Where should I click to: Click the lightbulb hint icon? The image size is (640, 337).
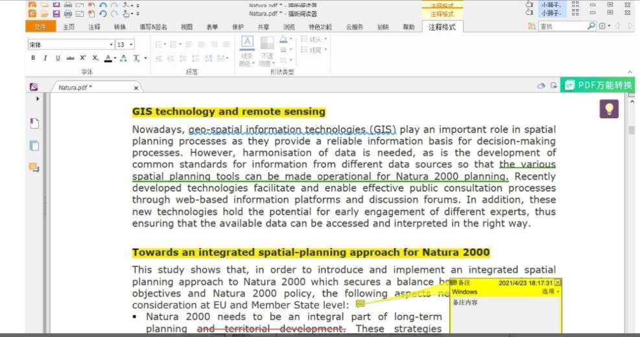(x=608, y=109)
